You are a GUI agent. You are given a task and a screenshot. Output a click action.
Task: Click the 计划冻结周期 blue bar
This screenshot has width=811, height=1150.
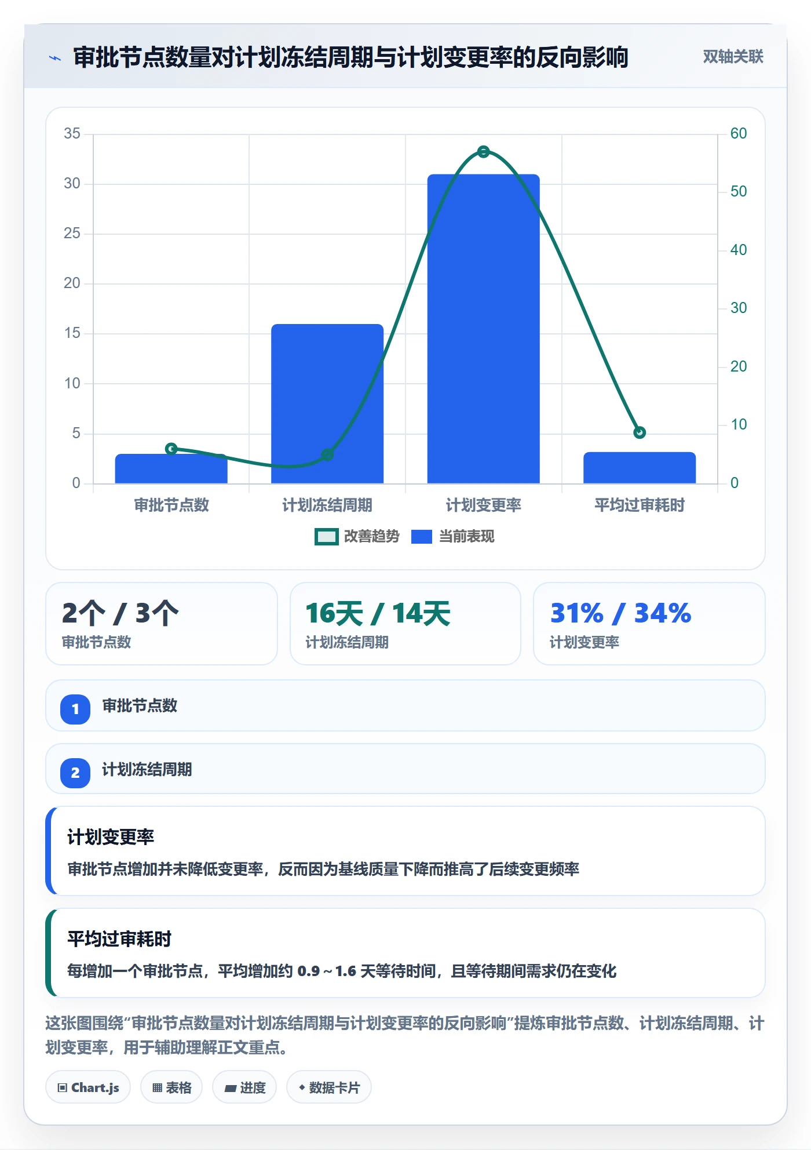(x=327, y=403)
